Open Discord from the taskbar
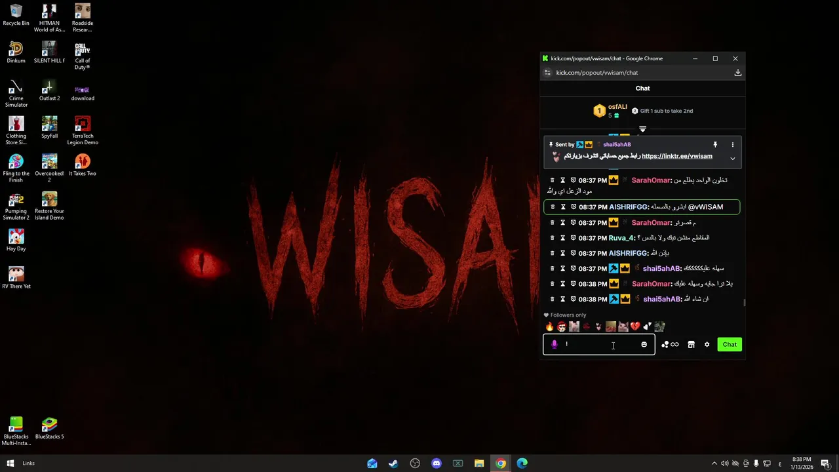 (437, 463)
